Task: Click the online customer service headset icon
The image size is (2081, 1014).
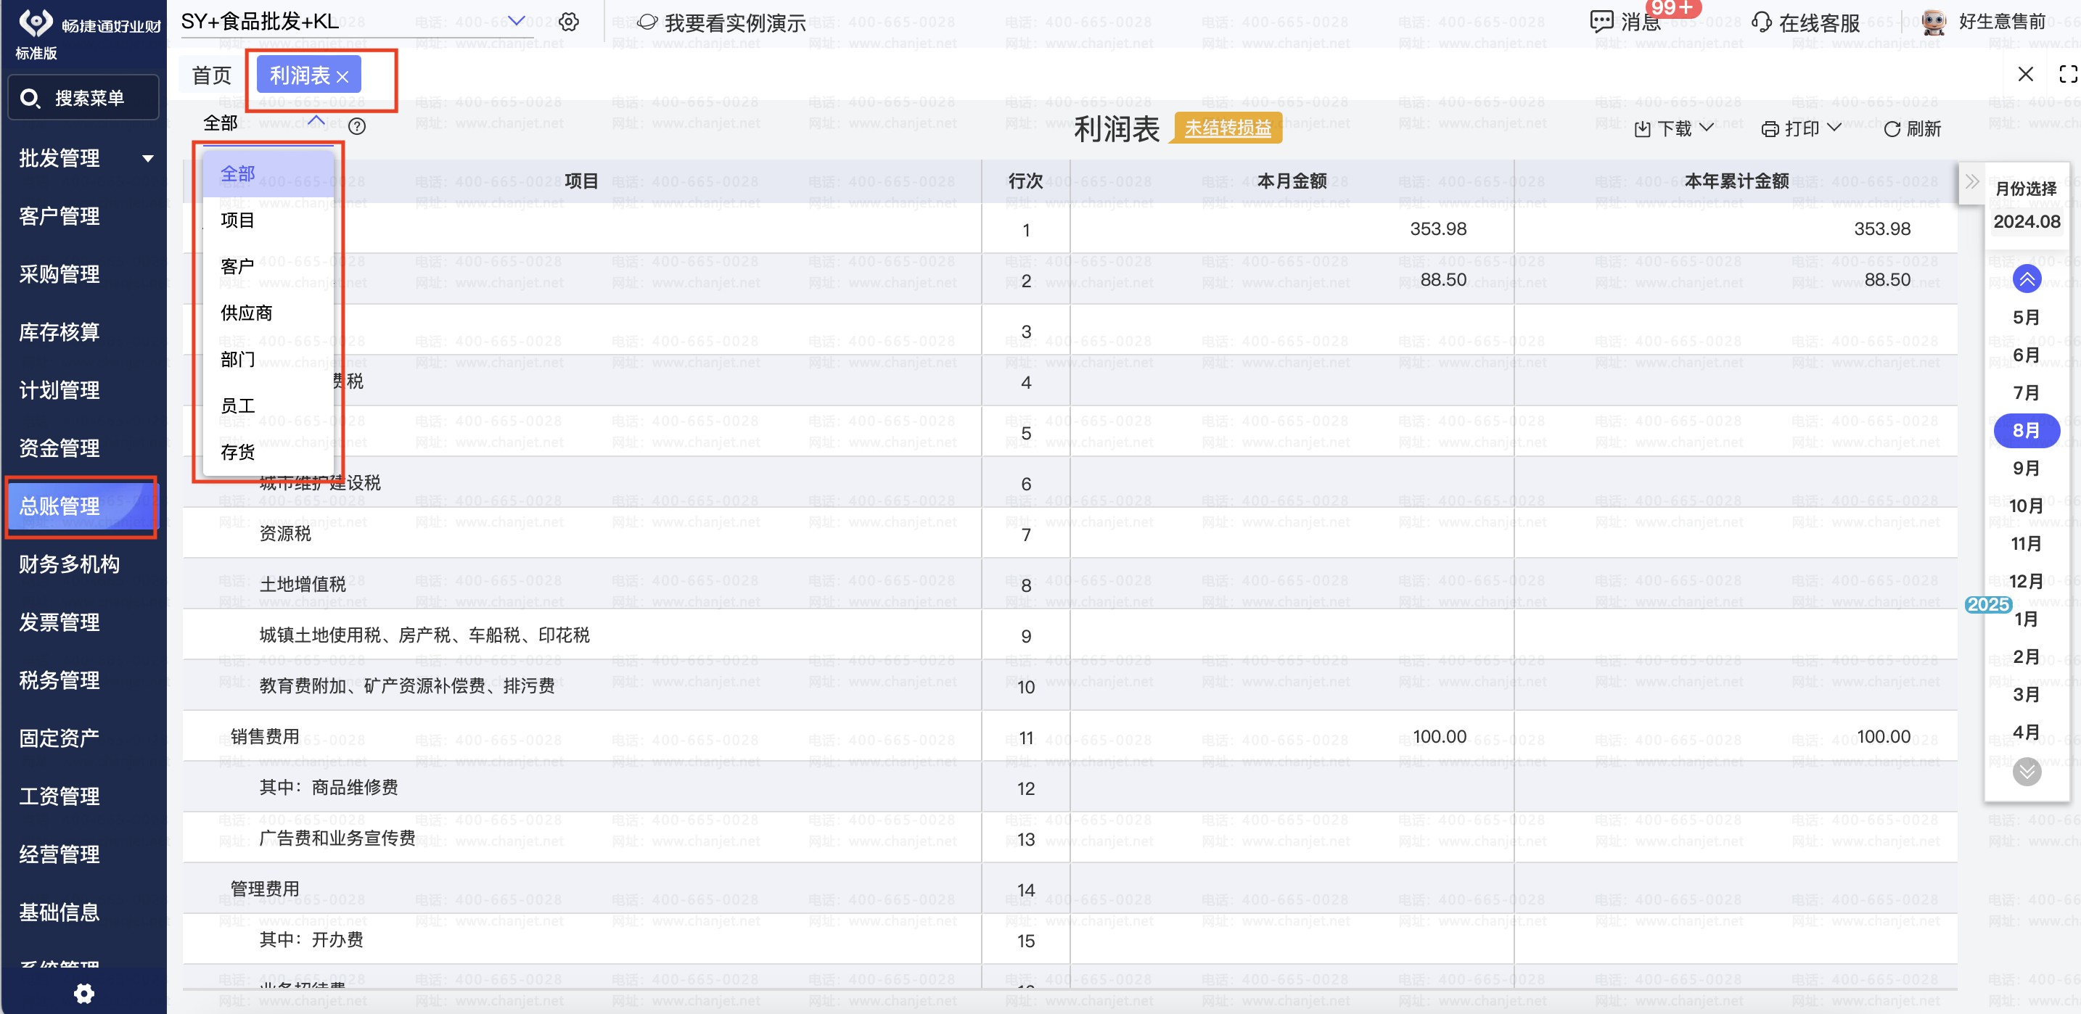Action: pos(1761,22)
